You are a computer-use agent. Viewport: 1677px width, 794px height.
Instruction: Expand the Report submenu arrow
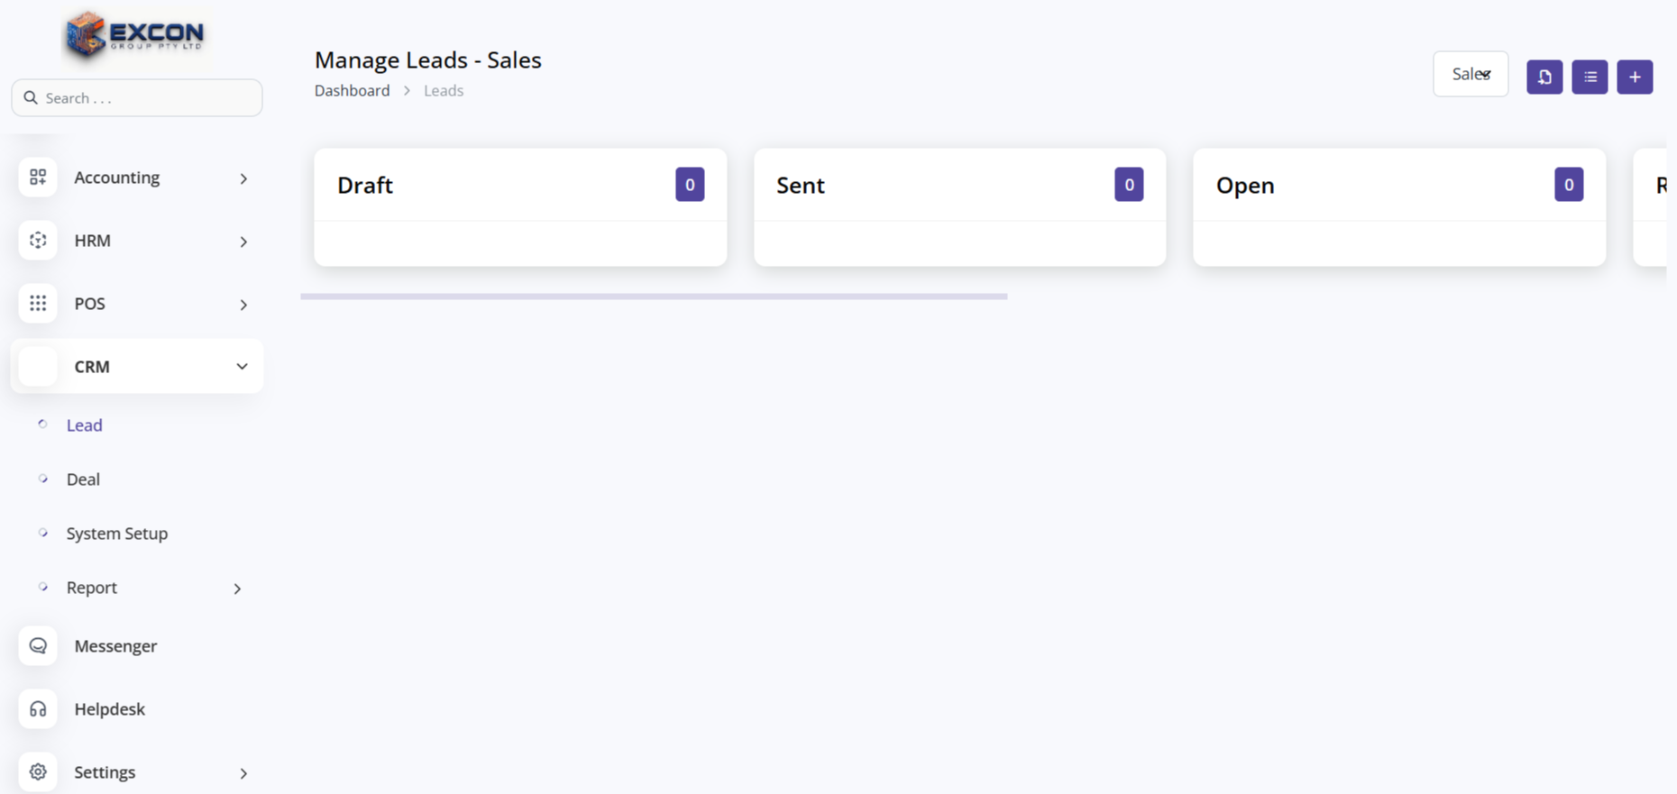click(x=237, y=589)
